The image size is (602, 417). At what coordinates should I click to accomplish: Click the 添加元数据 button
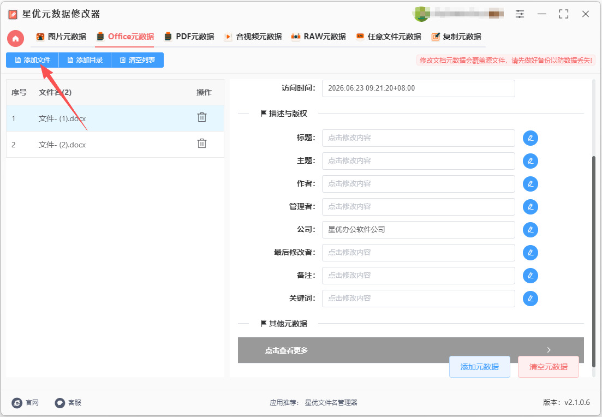(480, 367)
